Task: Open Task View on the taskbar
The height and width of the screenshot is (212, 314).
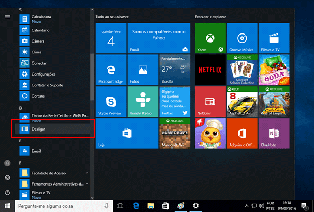Action: point(120,206)
